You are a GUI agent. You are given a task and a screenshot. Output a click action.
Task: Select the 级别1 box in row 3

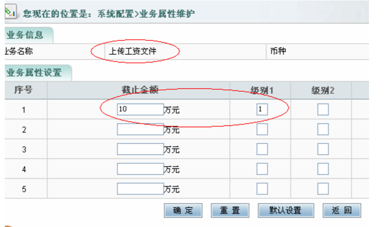[262, 149]
